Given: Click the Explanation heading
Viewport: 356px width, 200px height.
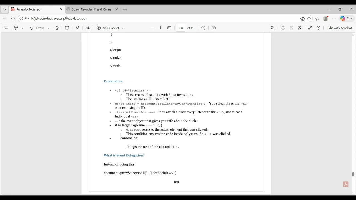Looking at the screenshot, I should tap(113, 81).
